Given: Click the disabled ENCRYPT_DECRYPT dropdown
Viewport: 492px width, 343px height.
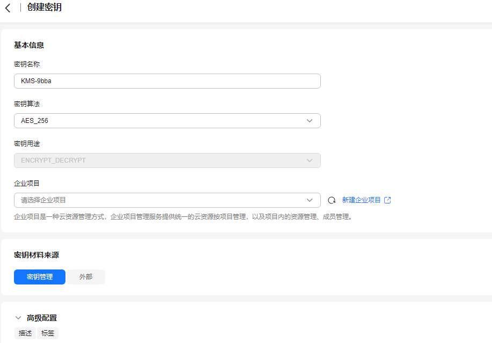Looking at the screenshot, I should pos(167,160).
